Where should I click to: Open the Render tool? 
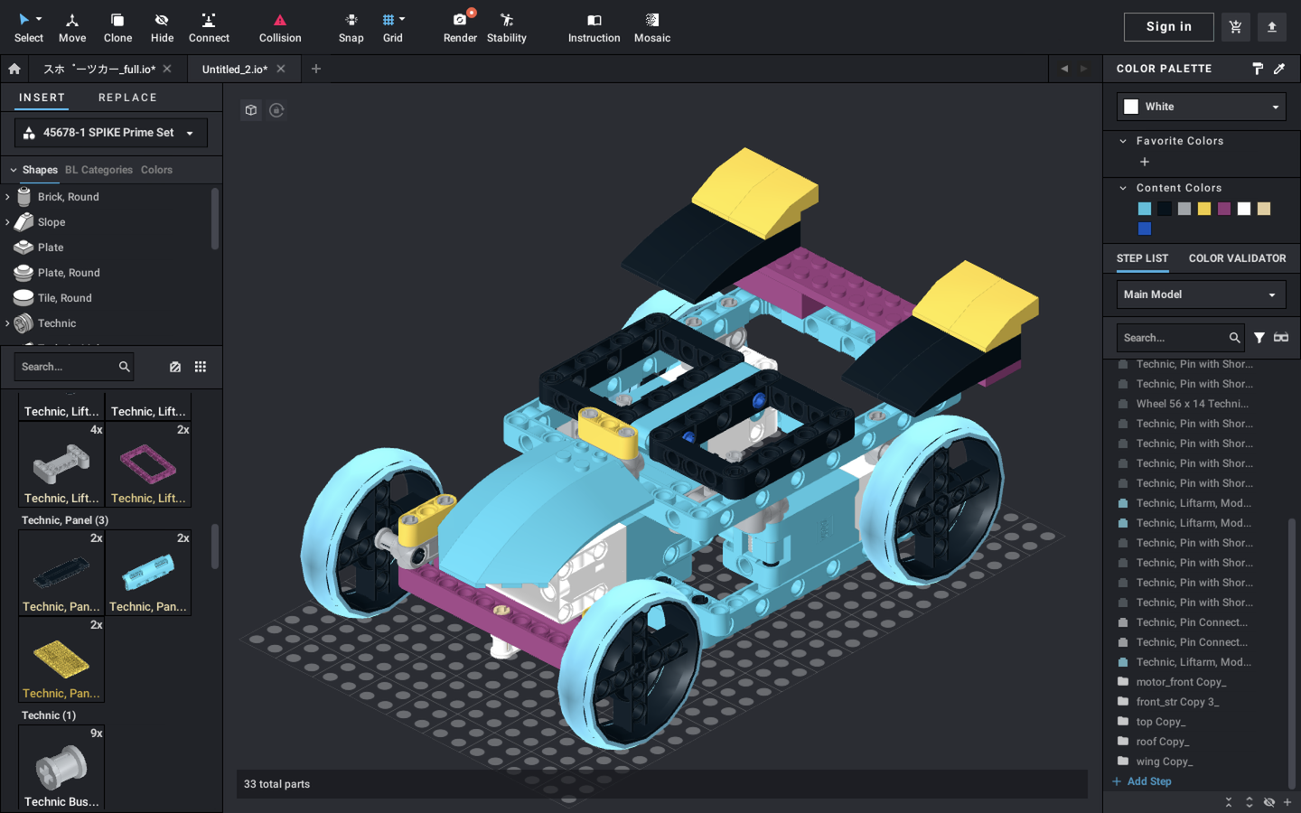coord(460,27)
